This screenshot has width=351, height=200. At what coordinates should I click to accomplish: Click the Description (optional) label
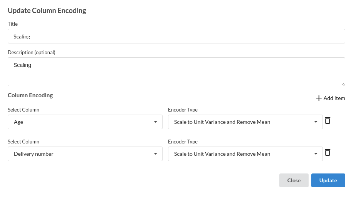(32, 52)
